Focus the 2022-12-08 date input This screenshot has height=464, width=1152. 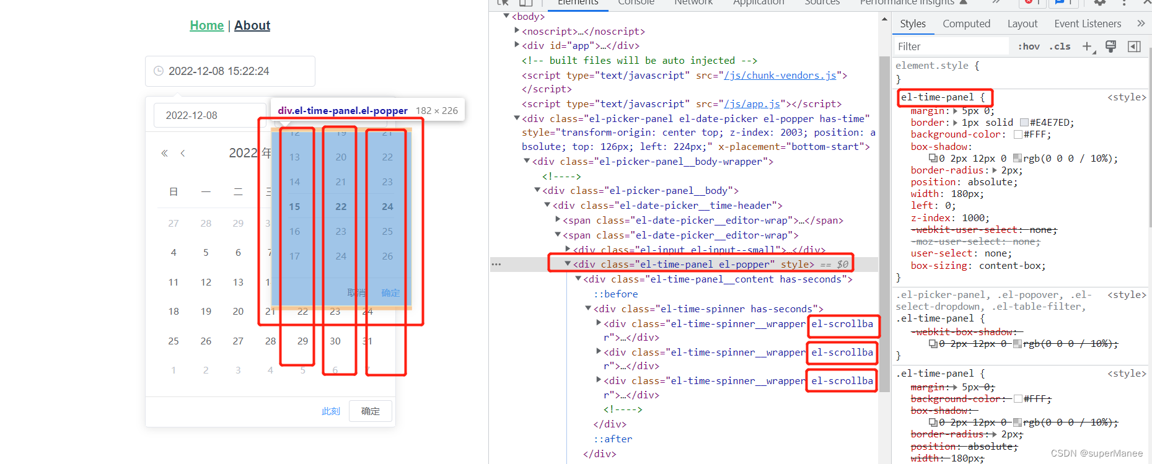[x=211, y=115]
